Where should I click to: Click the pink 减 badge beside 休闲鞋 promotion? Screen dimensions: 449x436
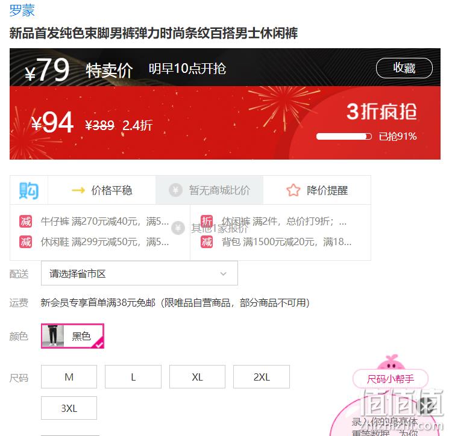click(x=25, y=241)
